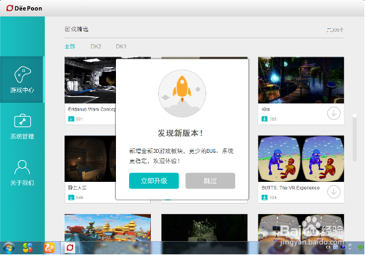The height and width of the screenshot is (255, 365).
Task: Click 跳过 to skip the update
Action: (x=210, y=181)
